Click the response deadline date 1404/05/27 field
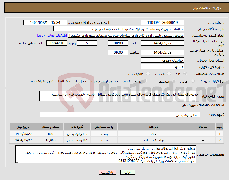This screenshot has height=180, width=229. 162,43
